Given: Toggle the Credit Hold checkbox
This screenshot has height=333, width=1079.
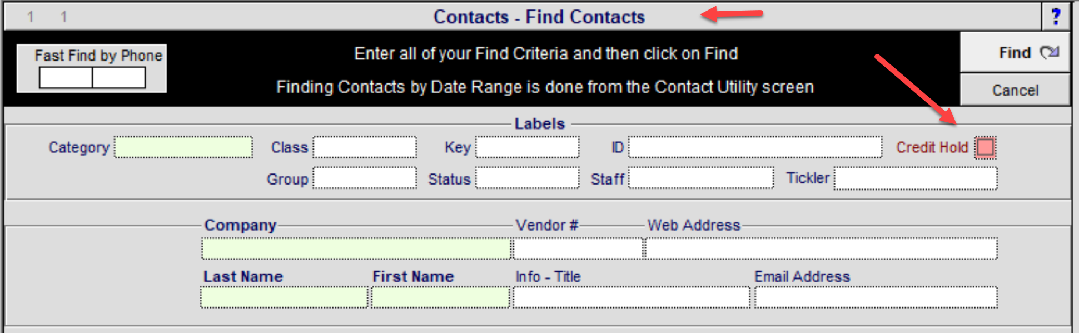Looking at the screenshot, I should coord(985,147).
